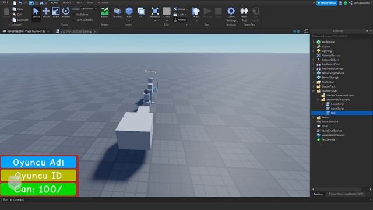Click the blue Oyuncu Adı label

pos(38,162)
